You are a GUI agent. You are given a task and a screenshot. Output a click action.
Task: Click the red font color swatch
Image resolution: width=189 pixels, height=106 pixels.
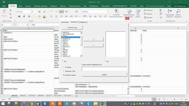point(44,16)
